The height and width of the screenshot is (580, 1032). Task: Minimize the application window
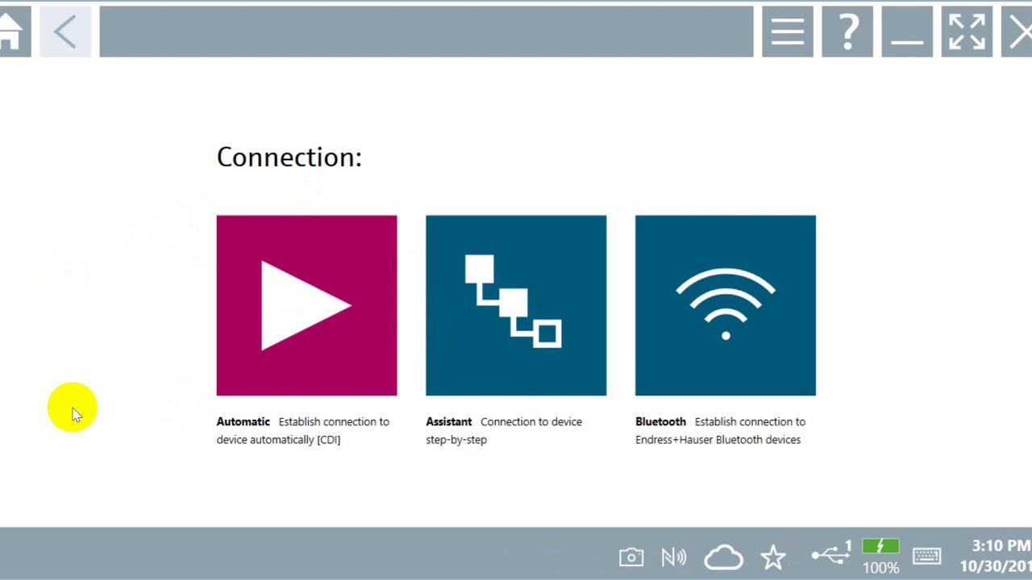tap(907, 31)
